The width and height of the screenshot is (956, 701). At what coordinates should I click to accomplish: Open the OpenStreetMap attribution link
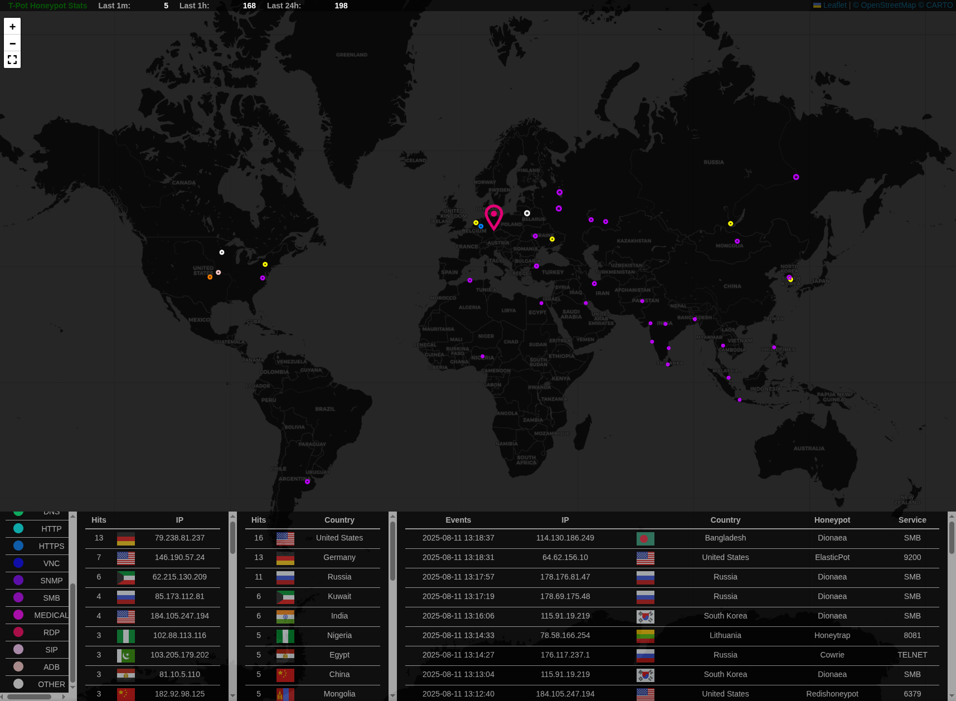888,5
